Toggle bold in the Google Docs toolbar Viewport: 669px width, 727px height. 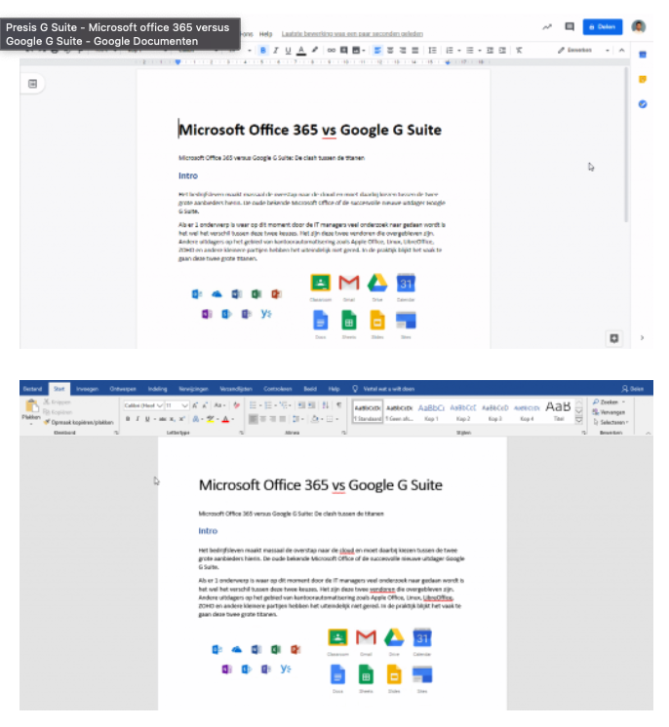coord(262,50)
